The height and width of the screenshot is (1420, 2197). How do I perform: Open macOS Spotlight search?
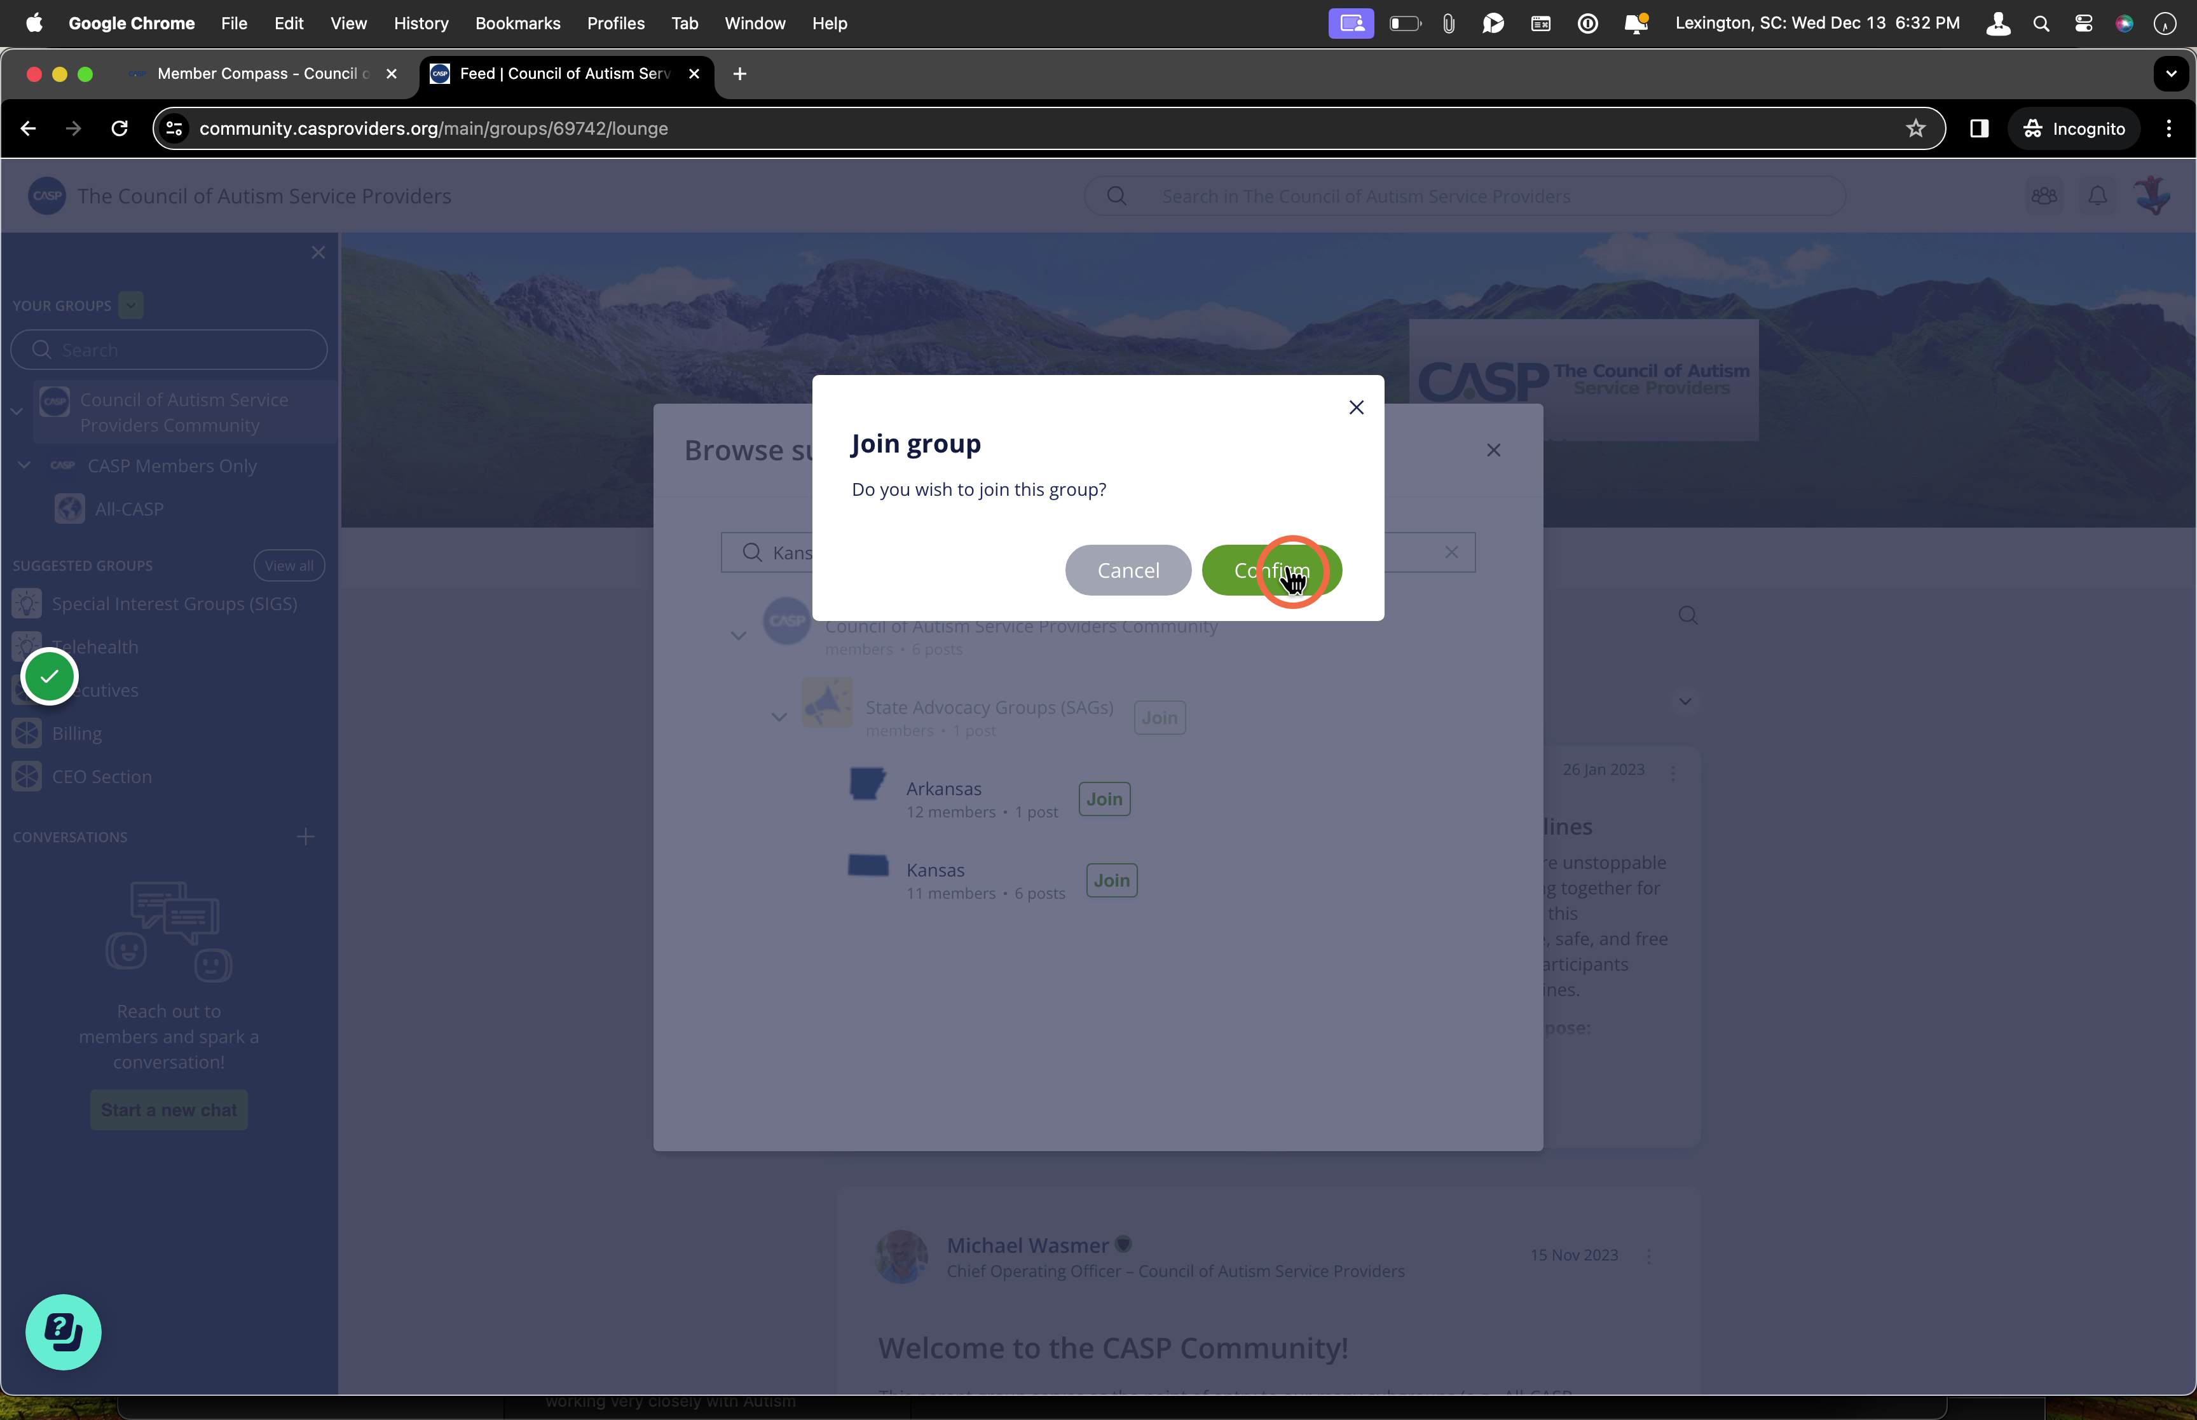2041,24
